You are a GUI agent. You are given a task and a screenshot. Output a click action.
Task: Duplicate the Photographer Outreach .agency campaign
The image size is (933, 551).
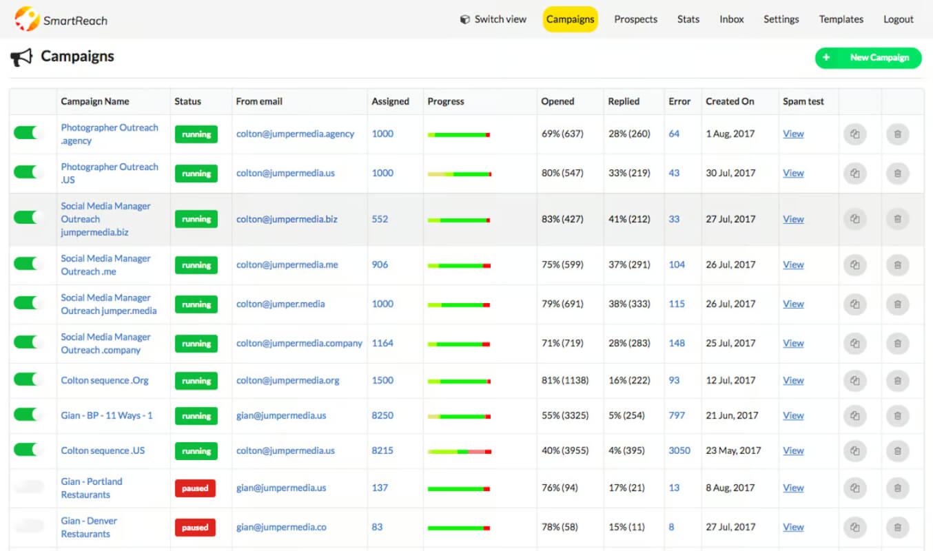855,134
